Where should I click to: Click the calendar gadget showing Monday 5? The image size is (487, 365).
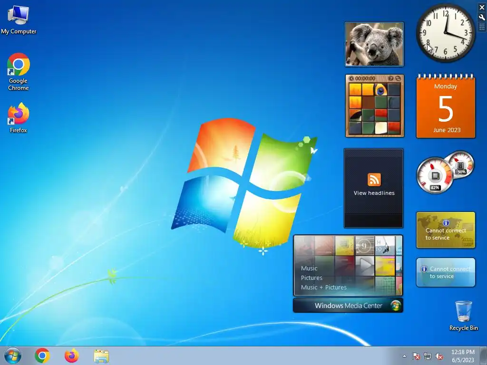tap(446, 106)
